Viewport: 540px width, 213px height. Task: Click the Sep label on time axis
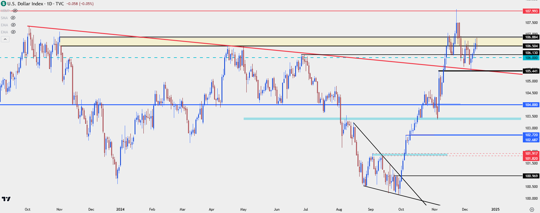click(x=371, y=209)
